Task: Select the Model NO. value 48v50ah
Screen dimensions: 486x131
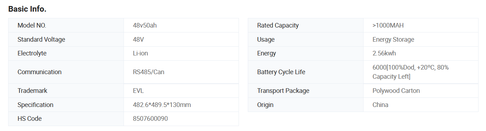Action: (144, 25)
